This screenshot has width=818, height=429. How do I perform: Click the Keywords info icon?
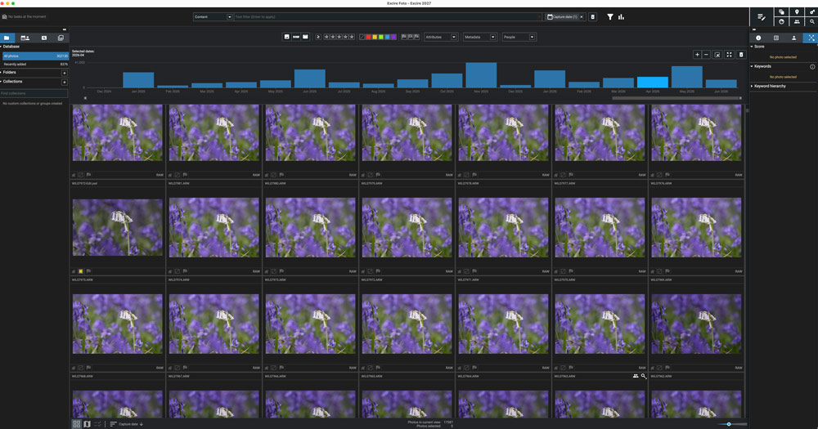[x=812, y=67]
